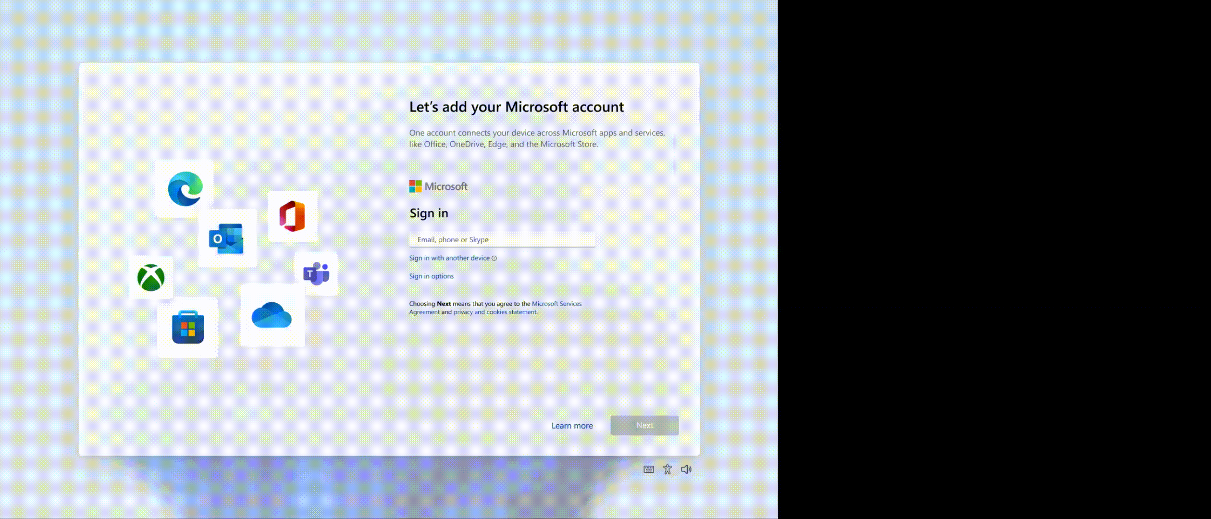Focus the Email, phone or Skype field
This screenshot has height=519, width=1211.
[502, 239]
